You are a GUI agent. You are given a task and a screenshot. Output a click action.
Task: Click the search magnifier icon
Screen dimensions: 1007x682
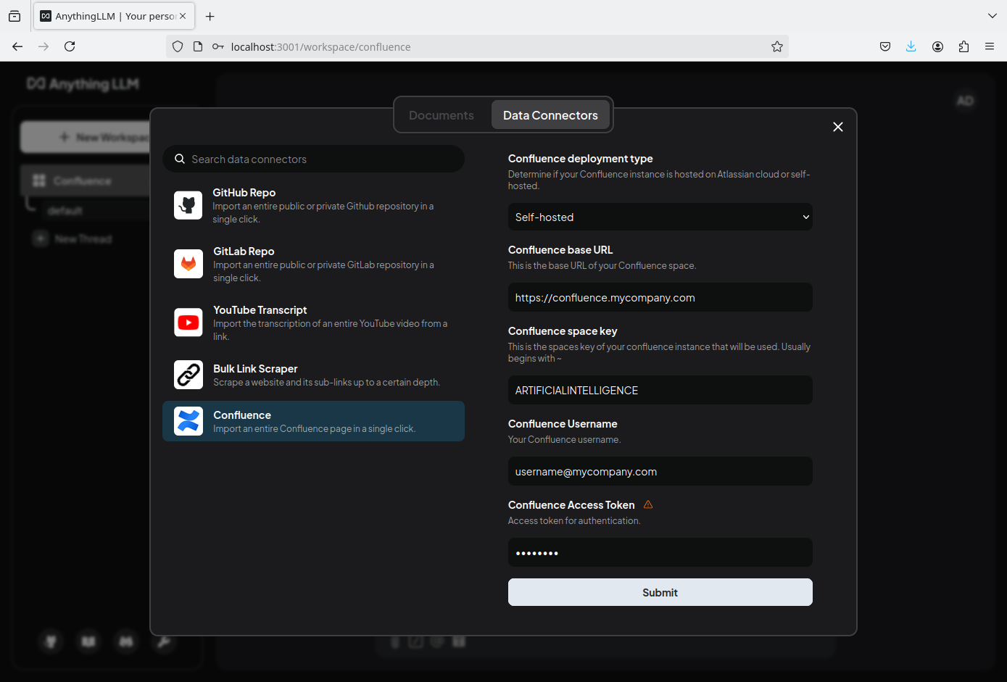[x=180, y=159]
